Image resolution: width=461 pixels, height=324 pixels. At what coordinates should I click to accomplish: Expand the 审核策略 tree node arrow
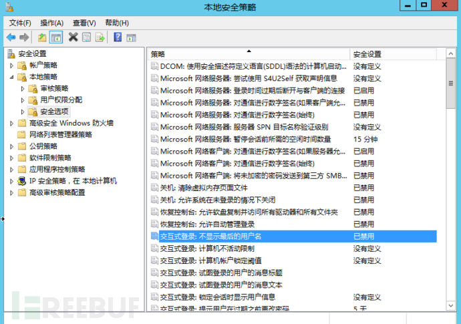click(23, 89)
